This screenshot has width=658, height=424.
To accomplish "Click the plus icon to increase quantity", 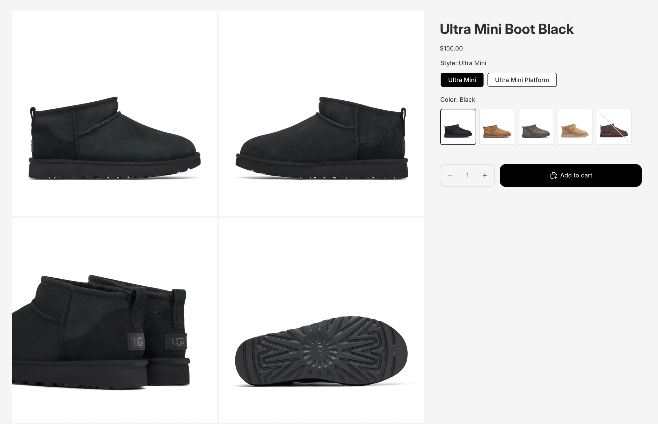I will coord(485,175).
